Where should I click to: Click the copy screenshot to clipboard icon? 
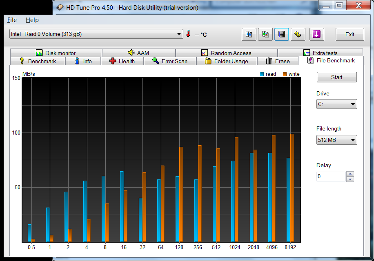tap(265, 34)
